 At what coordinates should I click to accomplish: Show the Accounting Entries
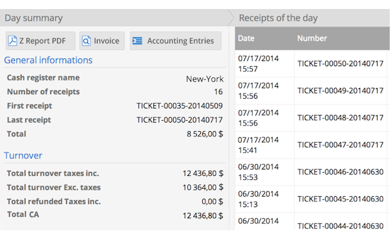(175, 41)
